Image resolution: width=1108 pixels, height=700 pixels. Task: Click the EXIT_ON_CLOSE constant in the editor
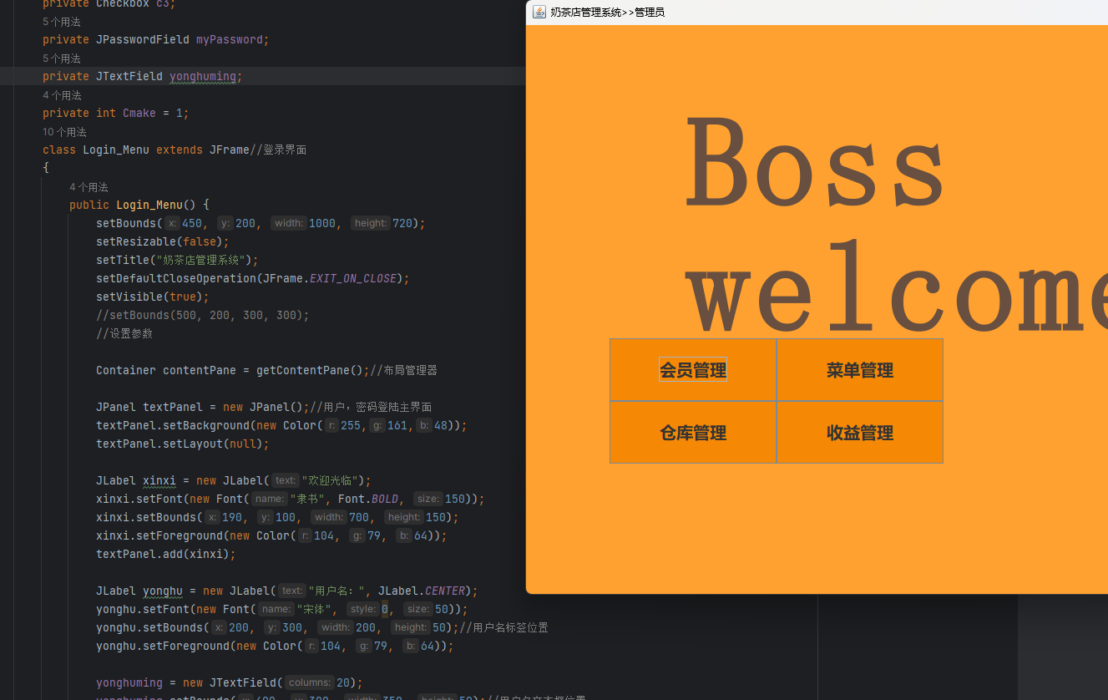pyautogui.click(x=353, y=278)
